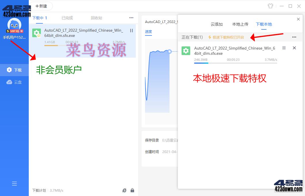
Task: Close the cloud download popup panel
Action: click(298, 19)
